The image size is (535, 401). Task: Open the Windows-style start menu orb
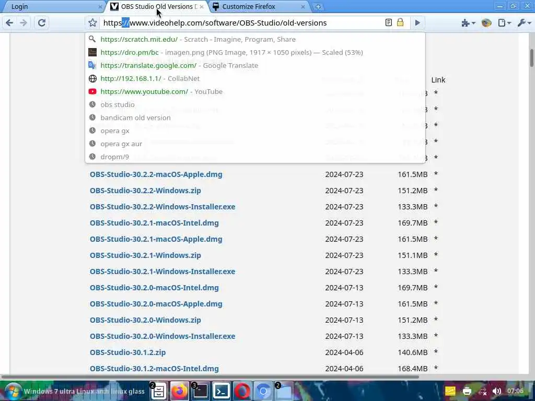(13, 391)
